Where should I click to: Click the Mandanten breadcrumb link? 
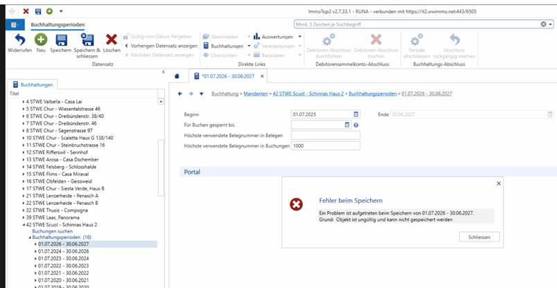[256, 93]
